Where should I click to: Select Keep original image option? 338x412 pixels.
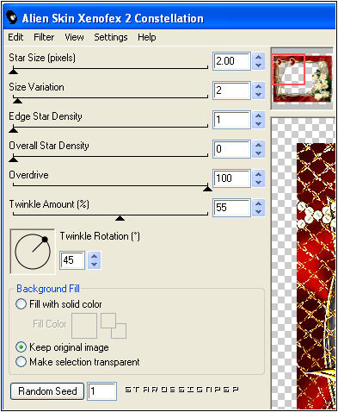click(x=21, y=347)
